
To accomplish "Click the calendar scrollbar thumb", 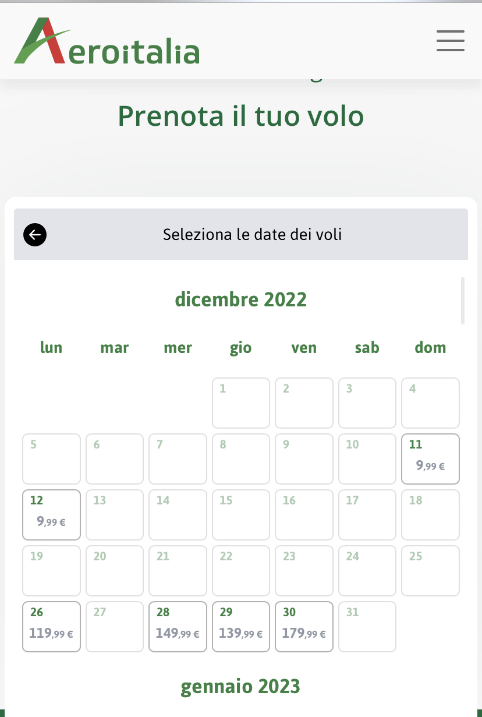I will click(x=463, y=301).
